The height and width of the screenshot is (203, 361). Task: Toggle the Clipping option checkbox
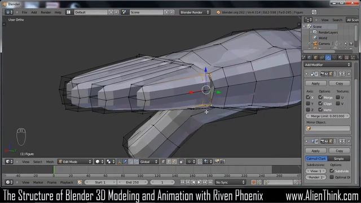click(x=320, y=104)
